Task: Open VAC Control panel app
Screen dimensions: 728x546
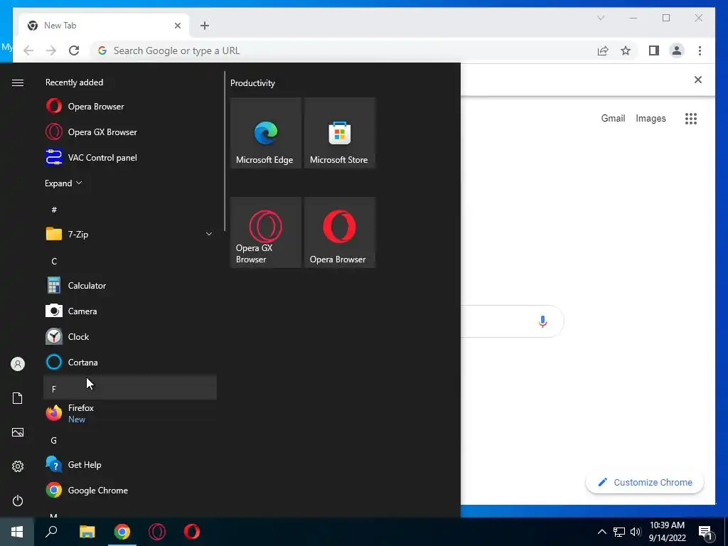Action: (x=130, y=157)
